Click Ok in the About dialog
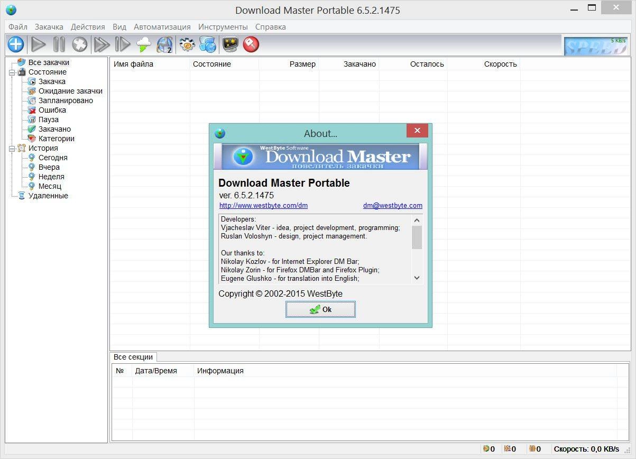 click(320, 309)
